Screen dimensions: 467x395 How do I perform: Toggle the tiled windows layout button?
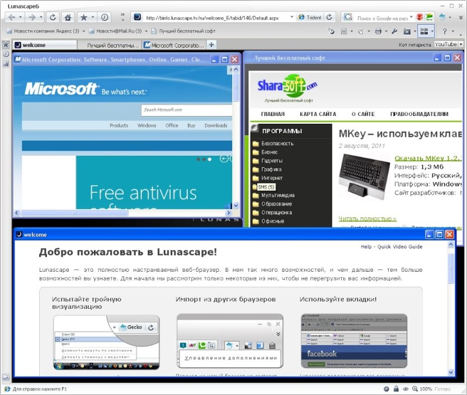424,31
